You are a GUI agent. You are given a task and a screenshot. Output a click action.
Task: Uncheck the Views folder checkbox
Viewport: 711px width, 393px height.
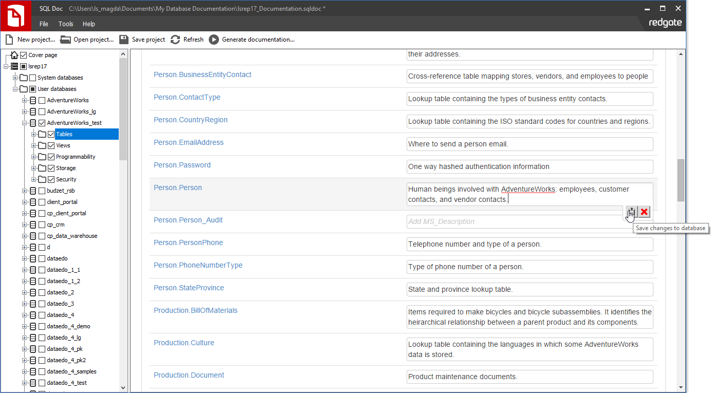coord(51,145)
